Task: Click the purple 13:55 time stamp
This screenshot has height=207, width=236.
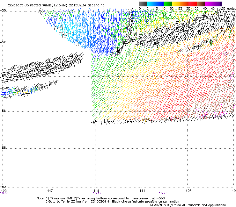Action: [x=4, y=193]
